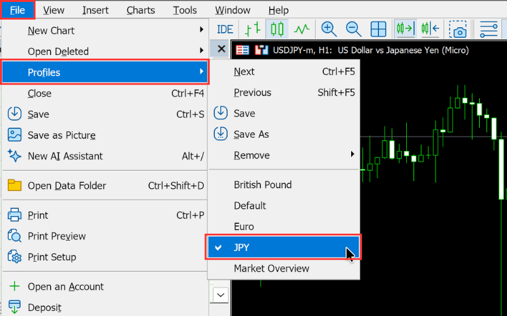
Task: Close the panel with the X button
Action: (x=221, y=49)
